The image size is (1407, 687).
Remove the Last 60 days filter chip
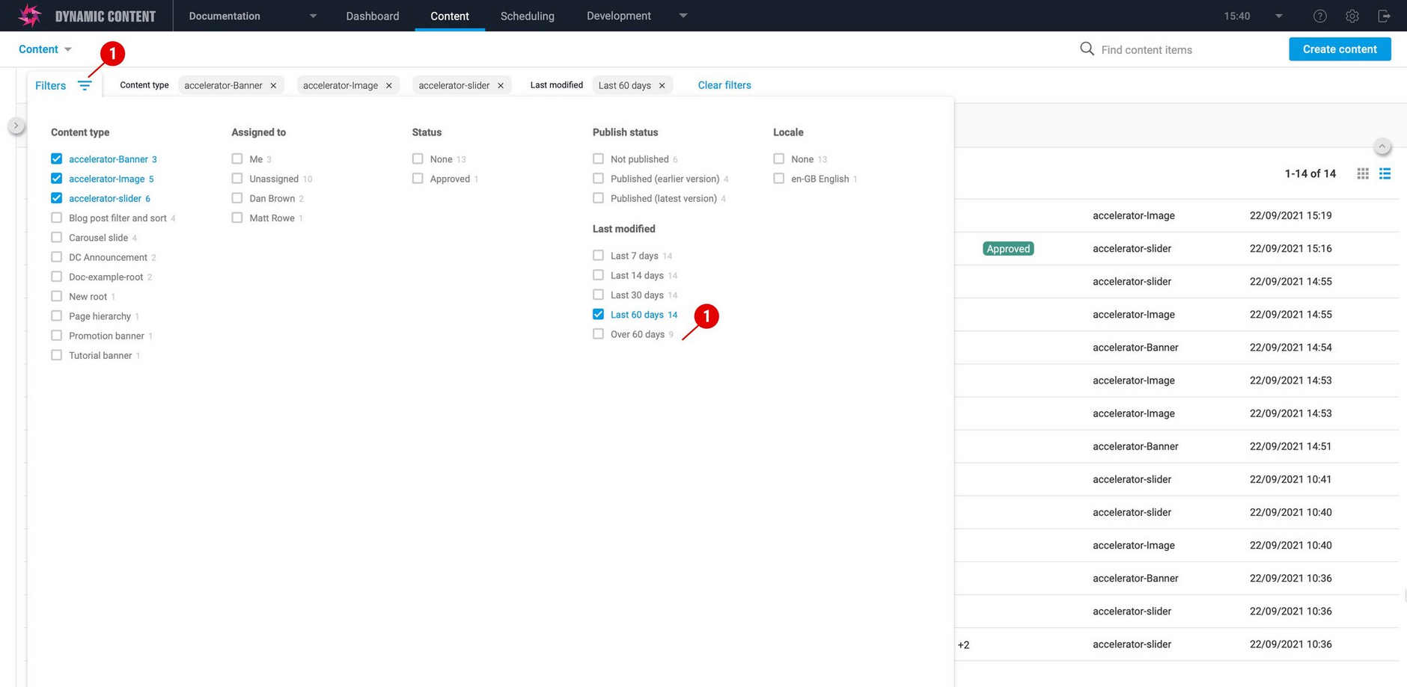[x=662, y=85]
